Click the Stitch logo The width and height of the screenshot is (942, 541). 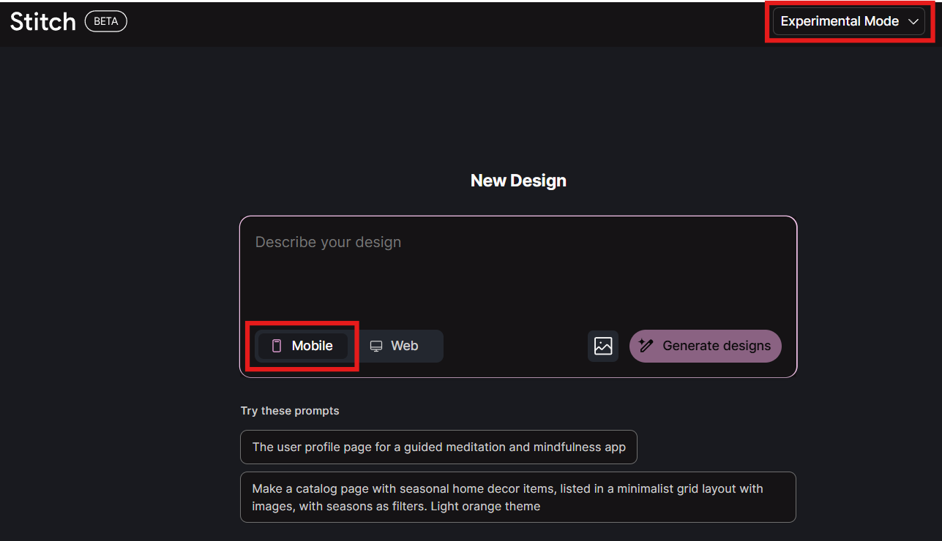[x=43, y=22]
